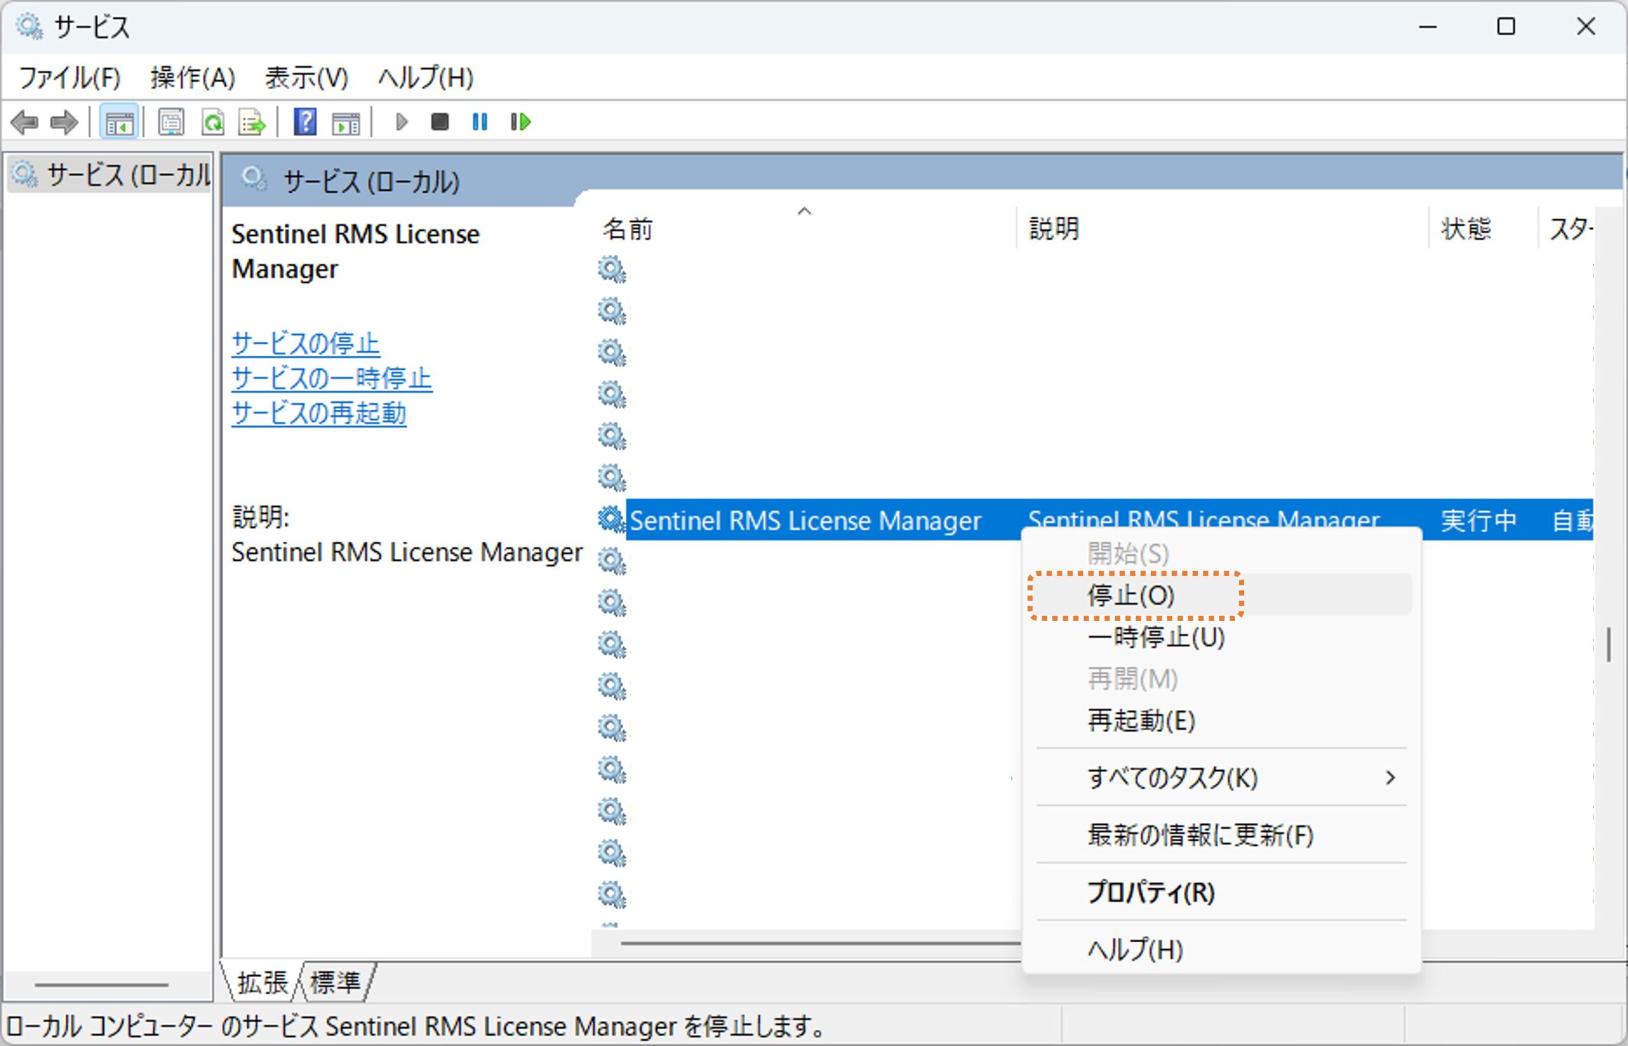Close the サービス window
Image resolution: width=1628 pixels, height=1046 pixels.
tap(1586, 27)
